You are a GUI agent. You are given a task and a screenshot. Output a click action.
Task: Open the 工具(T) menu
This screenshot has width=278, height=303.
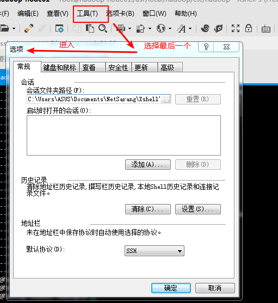coord(88,14)
